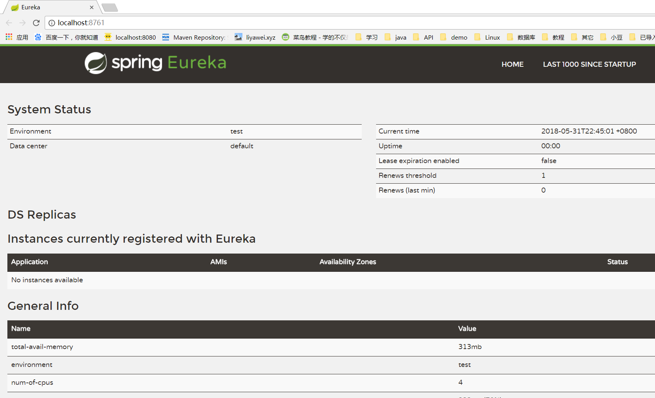Open the java bookmark folder
655x398 pixels.
(x=395, y=37)
